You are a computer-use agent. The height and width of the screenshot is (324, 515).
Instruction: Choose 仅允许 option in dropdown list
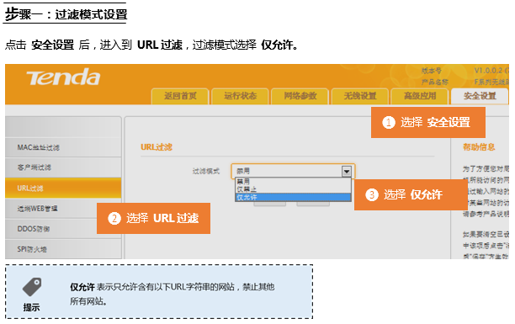[293, 197]
